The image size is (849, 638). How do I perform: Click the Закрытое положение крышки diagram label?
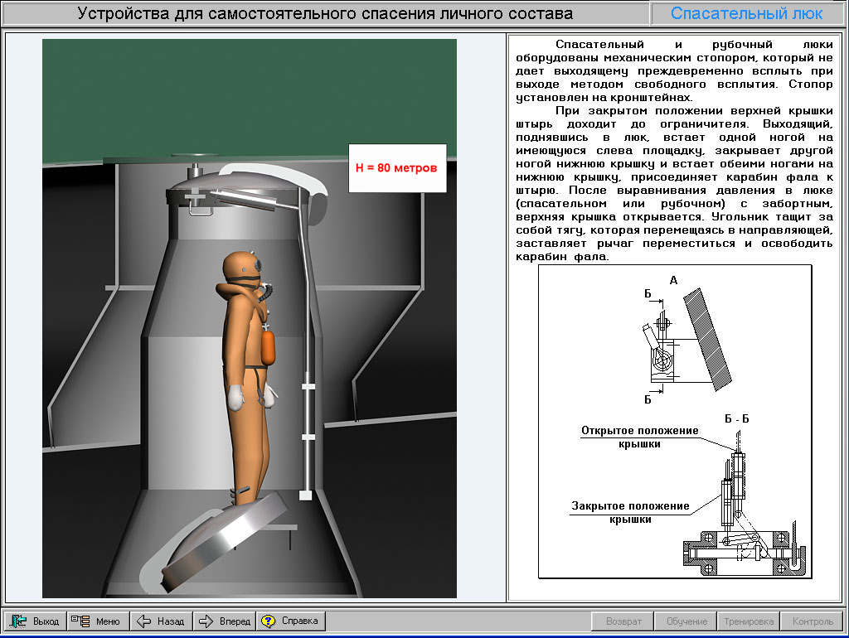coord(630,512)
